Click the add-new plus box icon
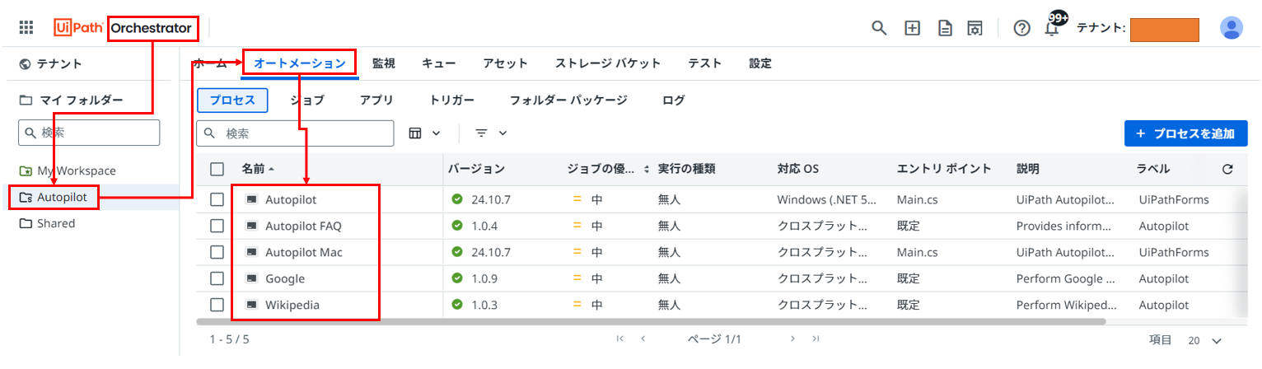This screenshot has width=1262, height=369. [x=912, y=28]
